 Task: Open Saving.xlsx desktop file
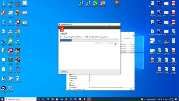159,51
